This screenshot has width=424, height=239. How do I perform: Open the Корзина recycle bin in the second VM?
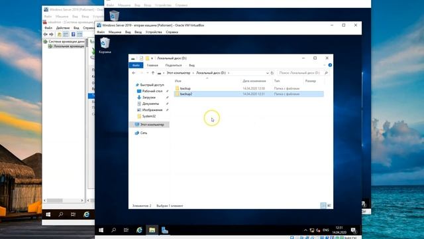[105, 45]
